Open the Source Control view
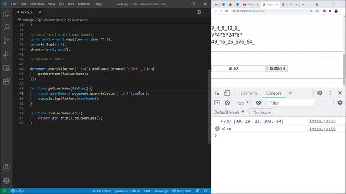346x194 pixels. coord(6,41)
